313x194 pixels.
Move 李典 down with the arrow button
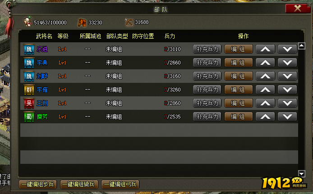(x=287, y=63)
